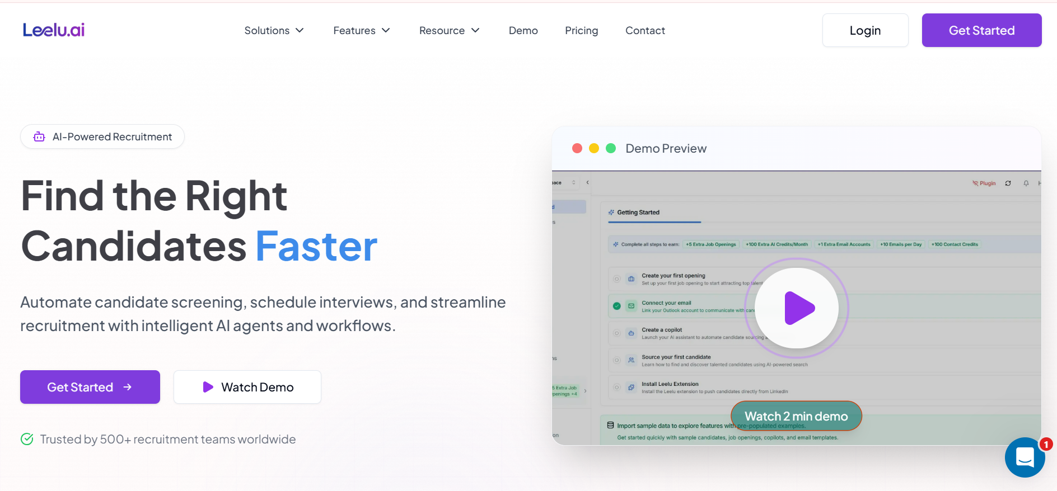Expand the Resource dropdown menu
The width and height of the screenshot is (1057, 491).
449,31
